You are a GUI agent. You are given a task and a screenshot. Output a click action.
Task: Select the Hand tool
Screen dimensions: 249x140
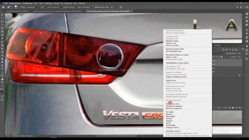(x=2, y=79)
